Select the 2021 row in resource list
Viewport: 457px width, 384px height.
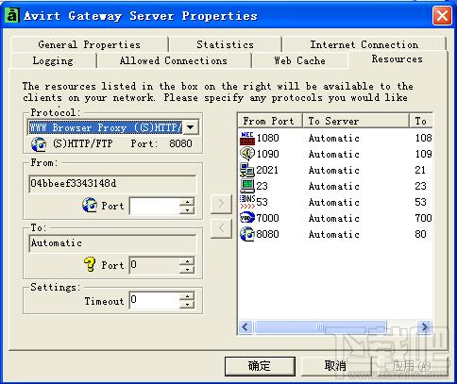pyautogui.click(x=335, y=170)
